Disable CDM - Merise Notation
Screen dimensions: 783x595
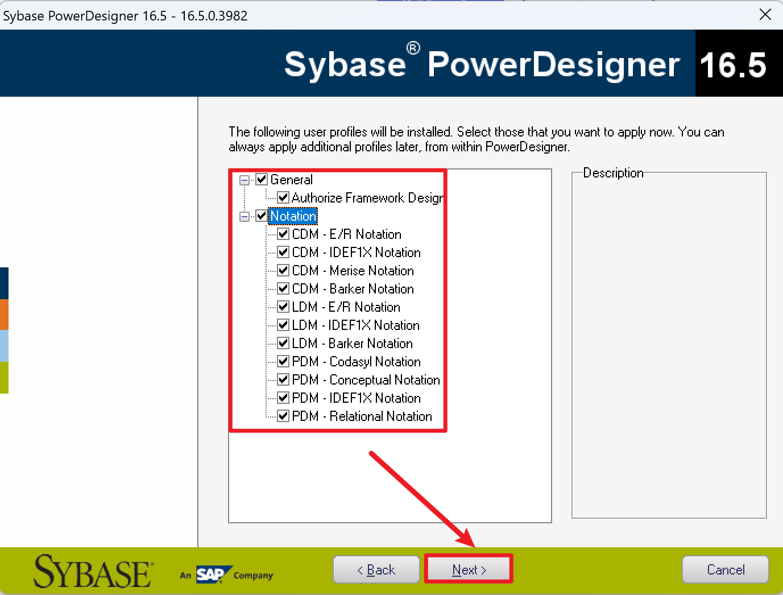[283, 270]
